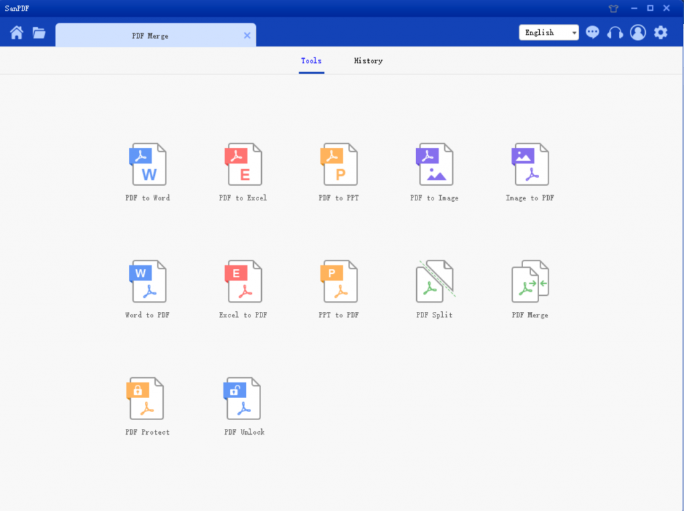This screenshot has height=511, width=684.
Task: Select the Tools tab
Action: (311, 61)
